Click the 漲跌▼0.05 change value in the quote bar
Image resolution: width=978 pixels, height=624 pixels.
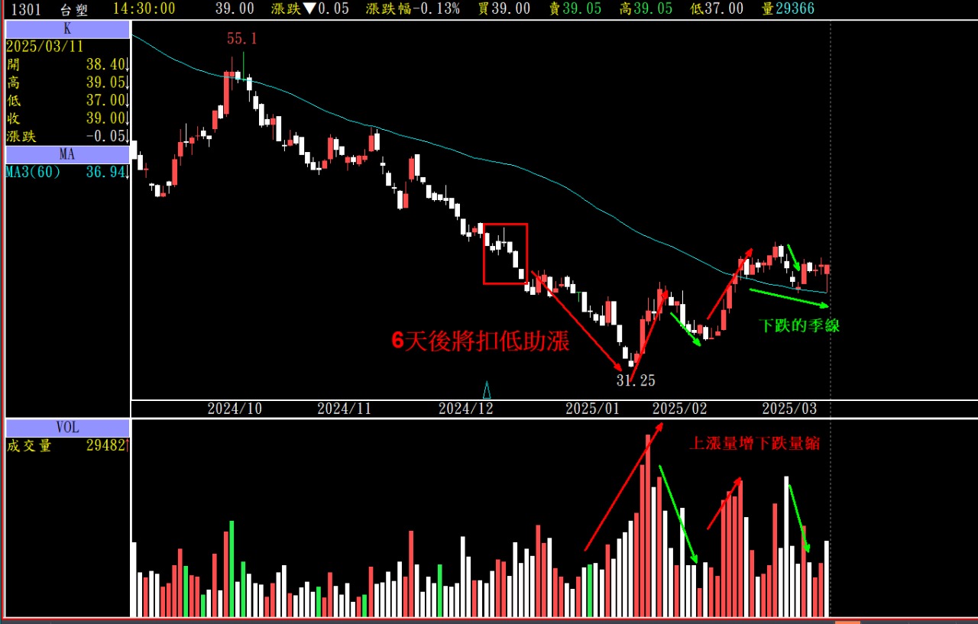(x=309, y=8)
